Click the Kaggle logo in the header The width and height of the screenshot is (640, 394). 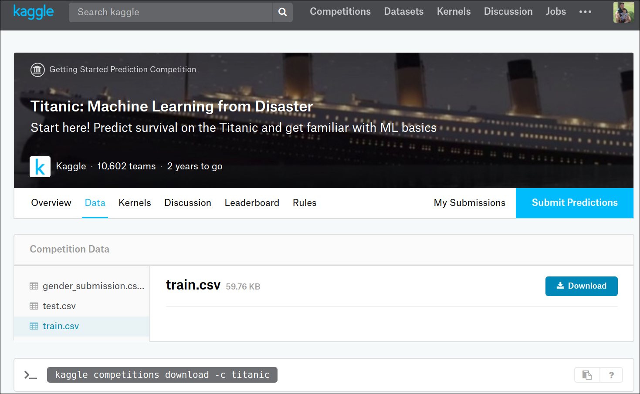[33, 12]
